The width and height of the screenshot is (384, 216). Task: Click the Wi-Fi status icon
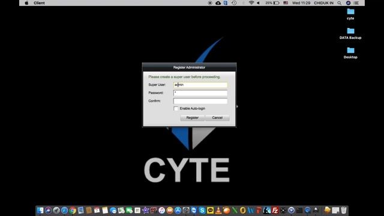251,3
